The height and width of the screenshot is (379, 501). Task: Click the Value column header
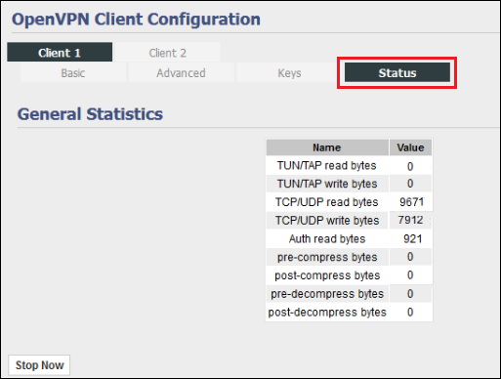[x=410, y=147]
